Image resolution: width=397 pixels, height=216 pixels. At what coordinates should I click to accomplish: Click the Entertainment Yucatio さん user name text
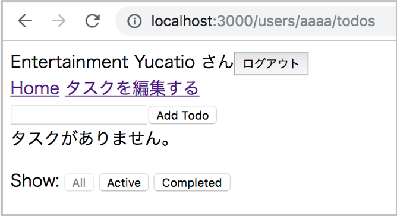pos(121,62)
